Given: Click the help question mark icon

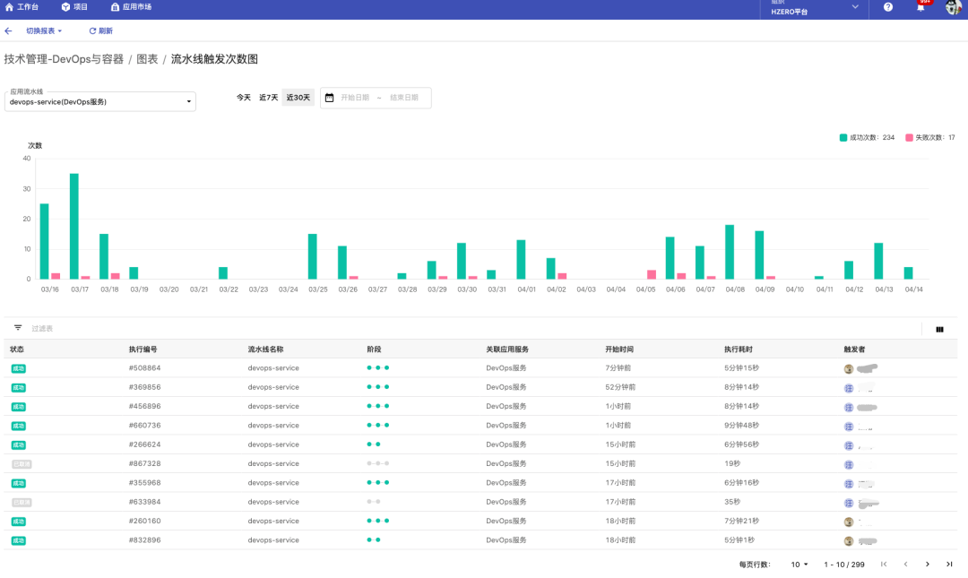Looking at the screenshot, I should pyautogui.click(x=888, y=7).
